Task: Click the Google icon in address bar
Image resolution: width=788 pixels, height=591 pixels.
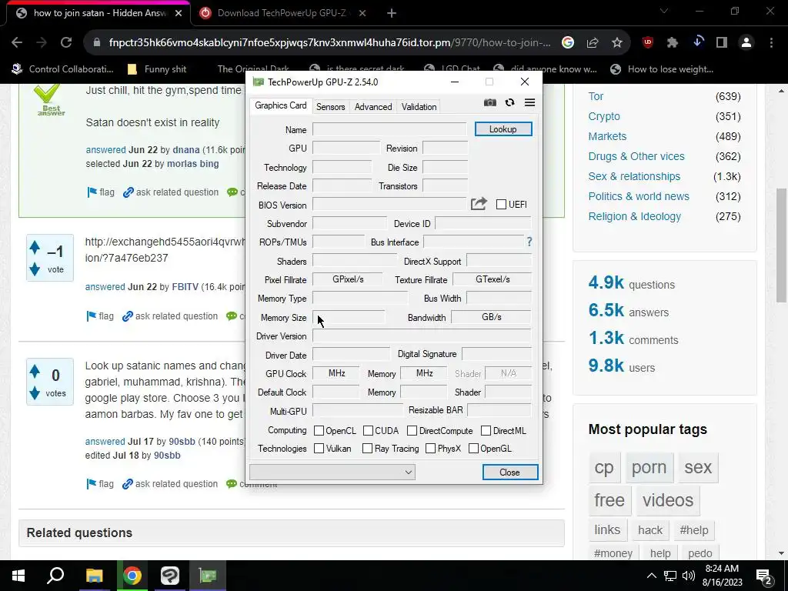Action: point(568,43)
